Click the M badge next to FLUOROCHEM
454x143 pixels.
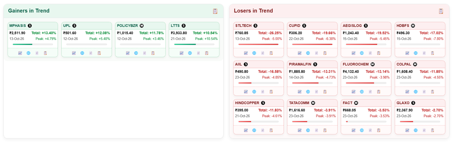tap(372, 64)
